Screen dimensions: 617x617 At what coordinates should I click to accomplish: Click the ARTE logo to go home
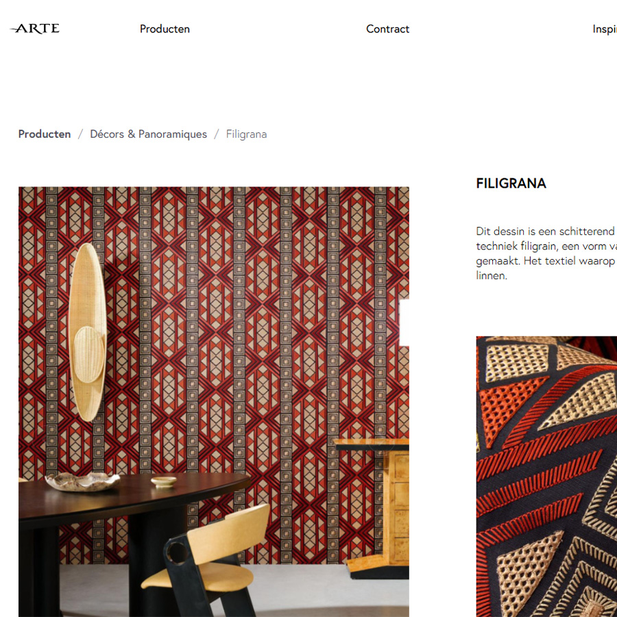tap(35, 28)
